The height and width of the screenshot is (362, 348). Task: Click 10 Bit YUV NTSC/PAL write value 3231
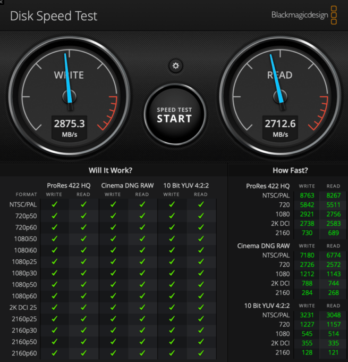coord(307,315)
